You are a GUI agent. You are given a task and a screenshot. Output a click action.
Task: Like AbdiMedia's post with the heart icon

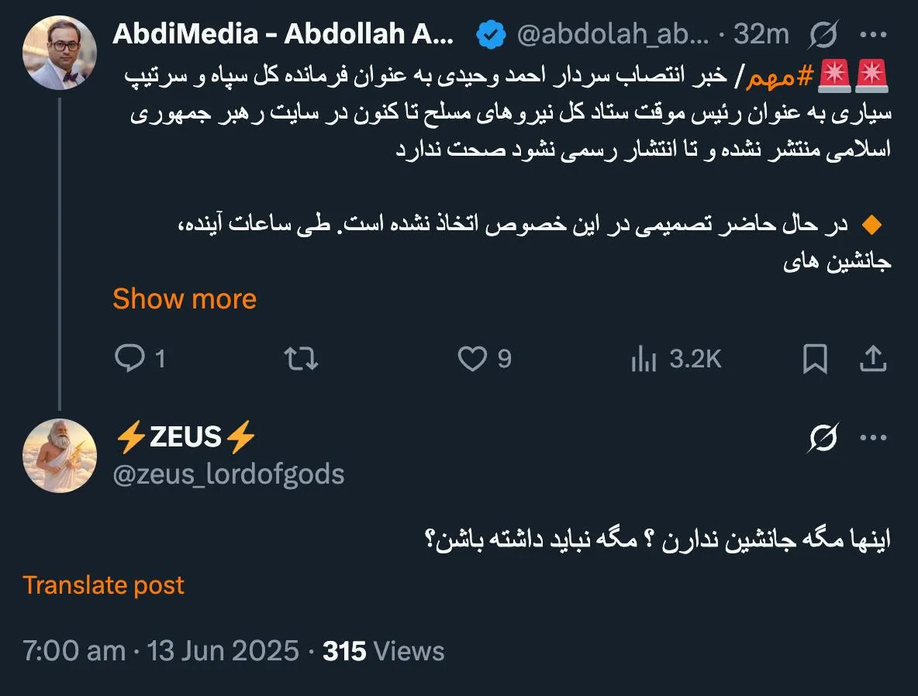[x=475, y=358]
